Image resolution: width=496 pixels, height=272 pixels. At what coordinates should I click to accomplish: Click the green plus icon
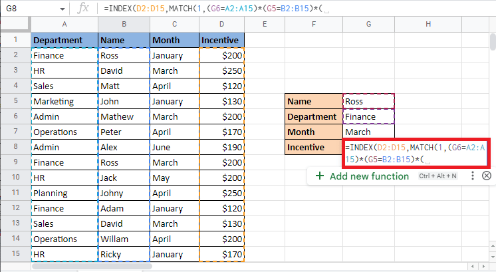coord(320,176)
